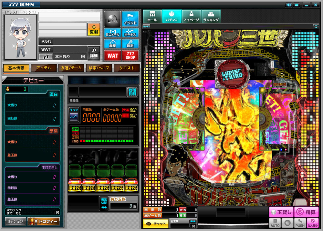Open the ボーナス bonus icon
The image size is (323, 231).
[130, 33]
